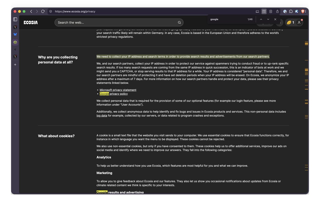Screen dimensions: 320x209
Task: Click the highlighted sentence about IP address
Action: point(183,57)
